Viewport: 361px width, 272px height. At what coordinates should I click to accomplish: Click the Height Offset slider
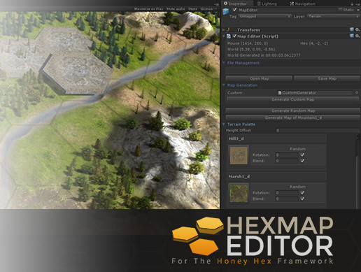point(318,130)
